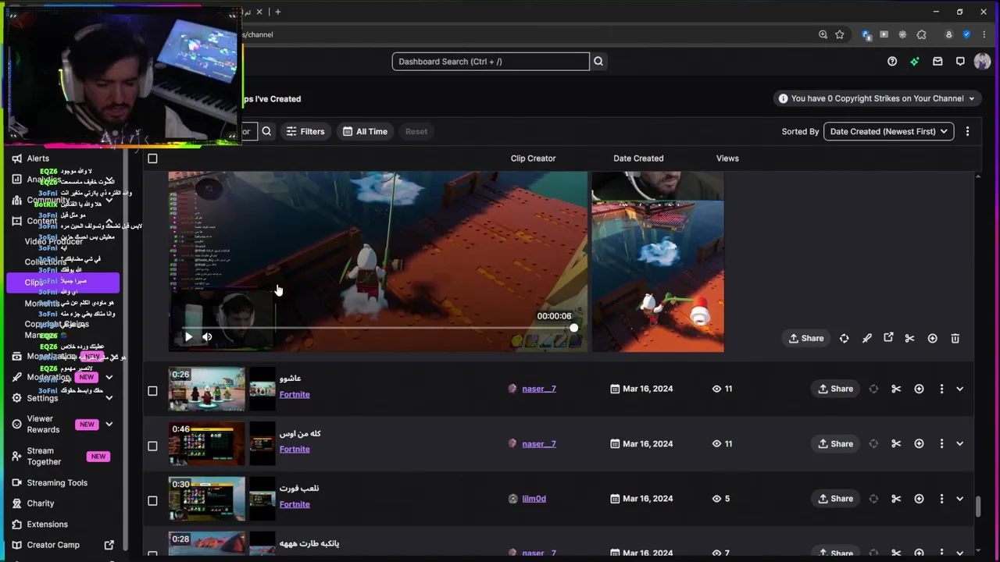1000x562 pixels.
Task: Open Alerts in the sidebar
Action: tap(37, 158)
